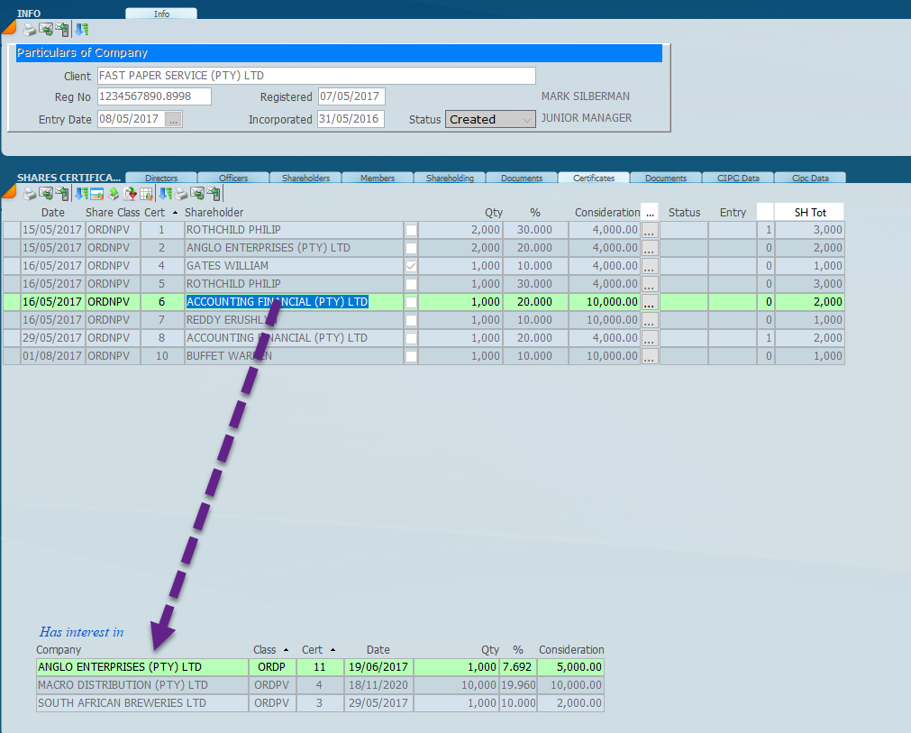Open the Entry Date picker ellipsis button

(x=174, y=120)
